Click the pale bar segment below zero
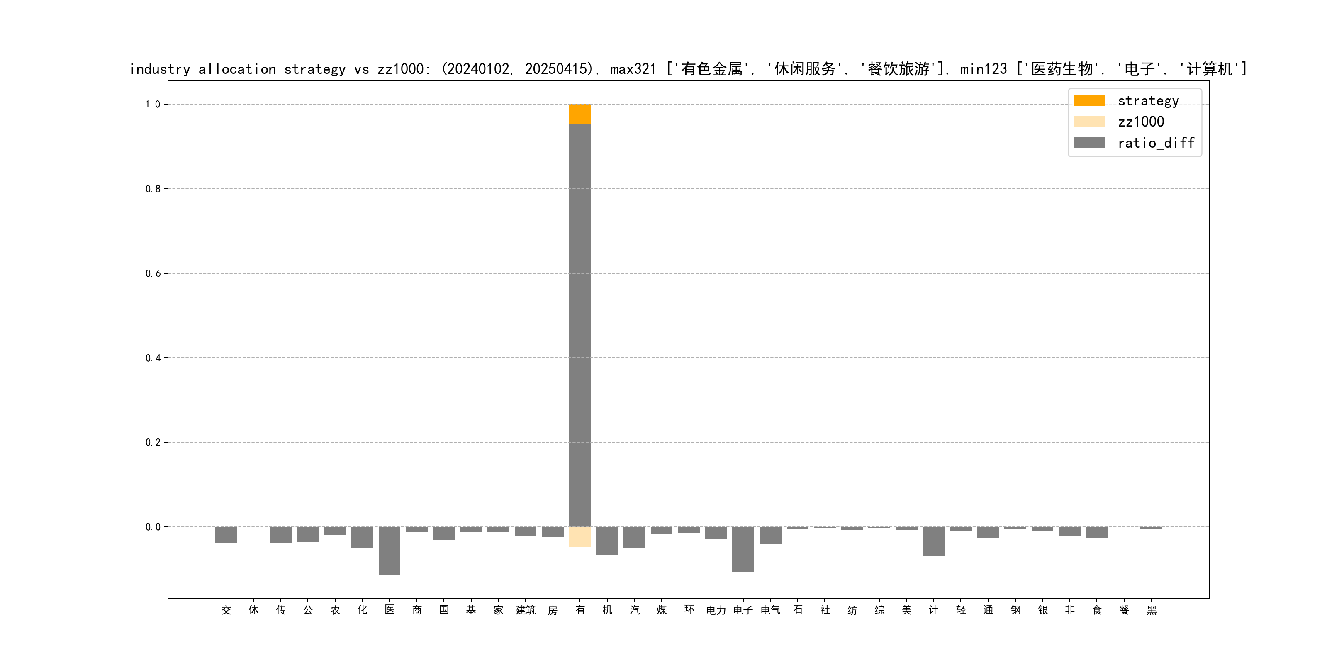The height and width of the screenshot is (672, 1344). pyautogui.click(x=579, y=537)
